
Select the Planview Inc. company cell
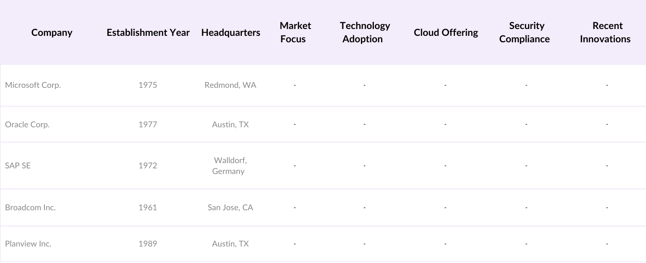click(28, 244)
